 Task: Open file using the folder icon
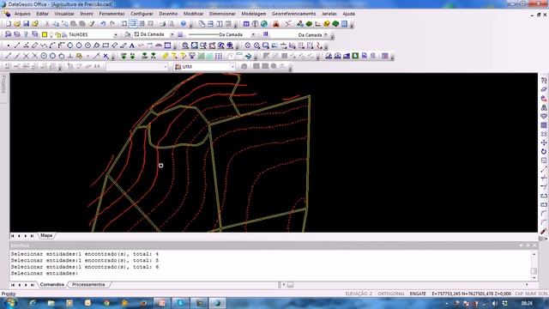[17, 24]
